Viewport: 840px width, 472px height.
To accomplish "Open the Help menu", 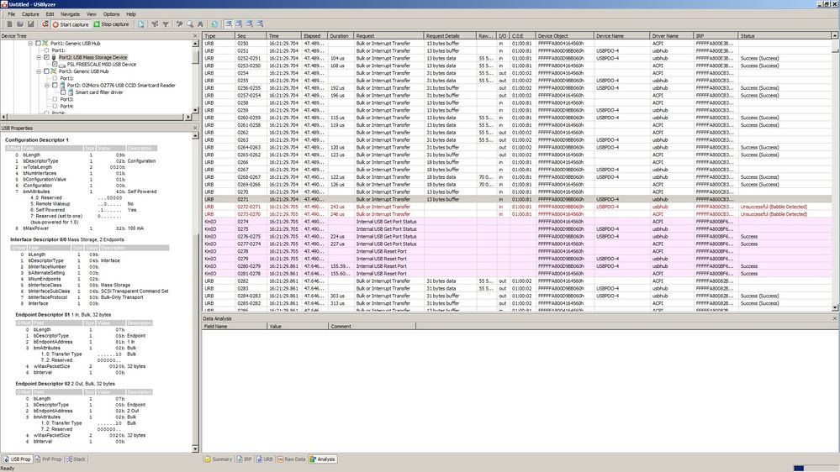I will pyautogui.click(x=130, y=14).
